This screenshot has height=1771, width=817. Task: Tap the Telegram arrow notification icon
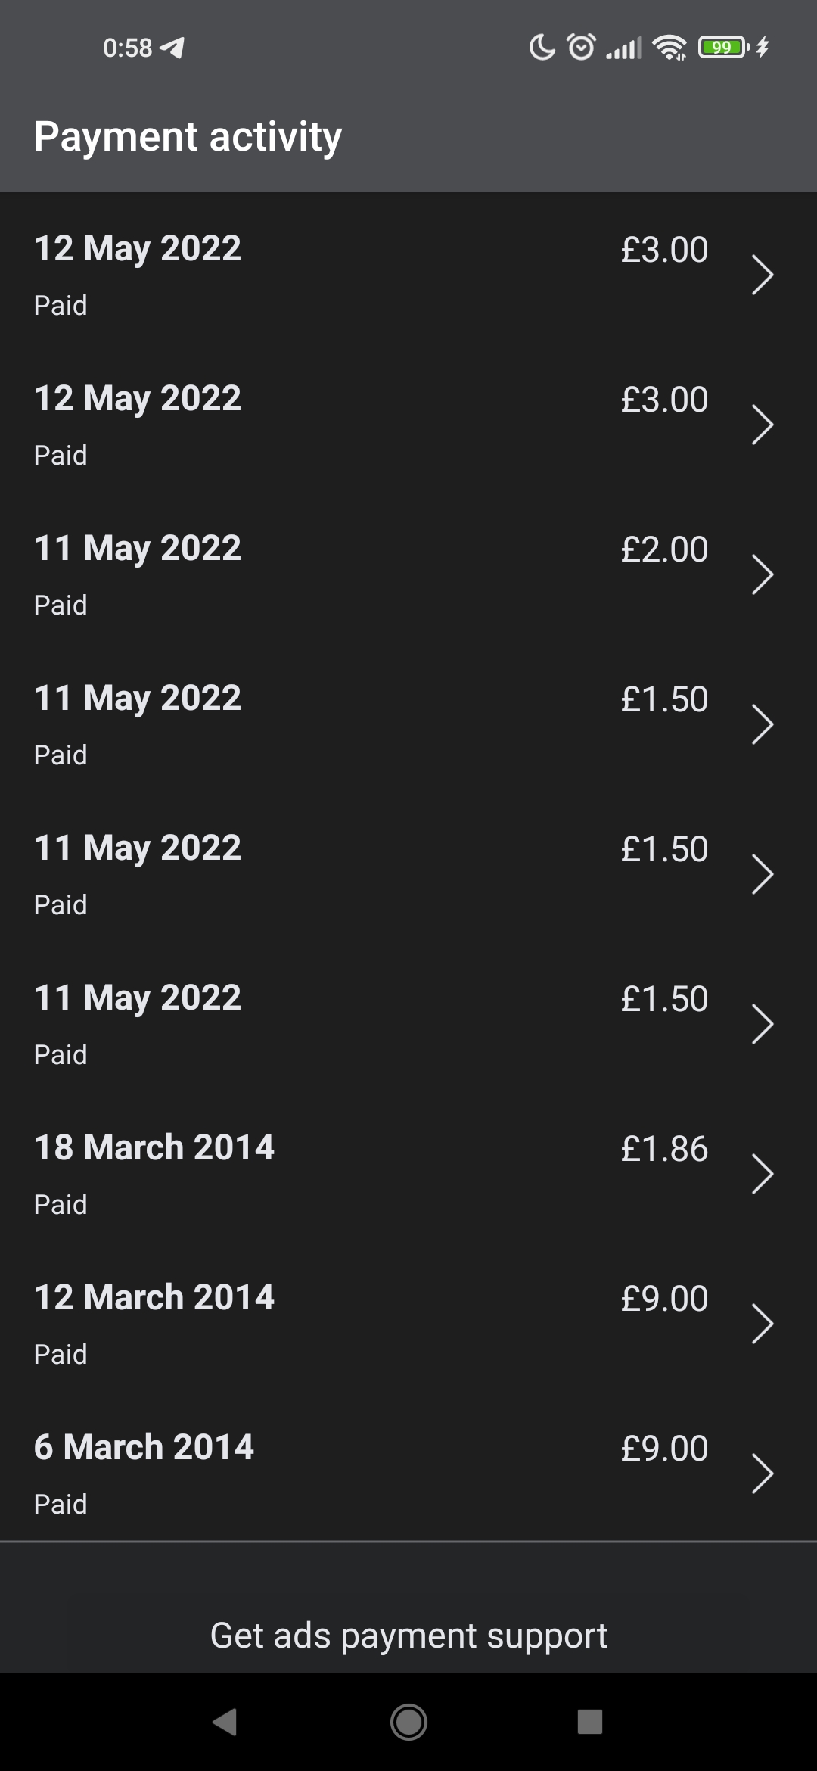tap(172, 48)
